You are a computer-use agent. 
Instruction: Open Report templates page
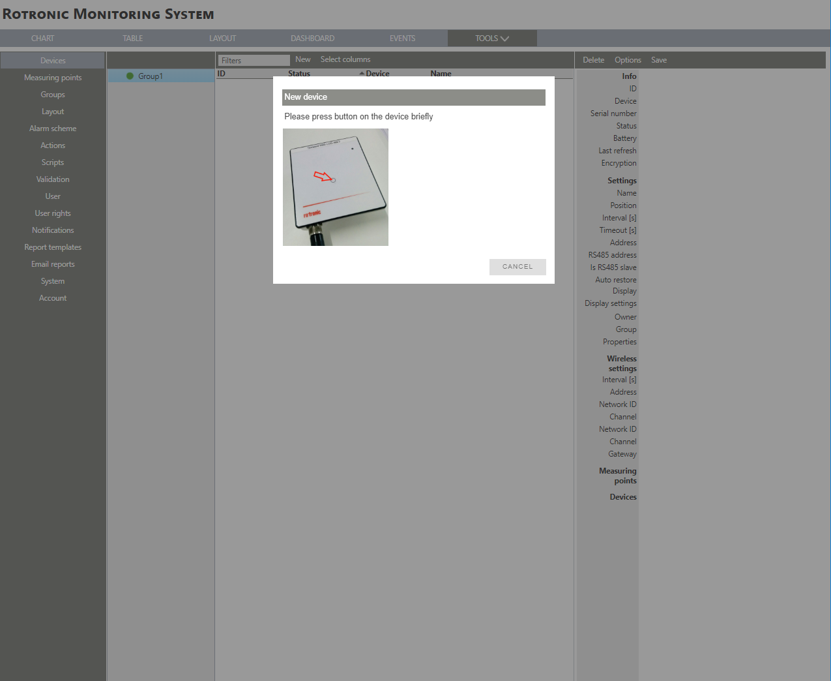coord(53,247)
